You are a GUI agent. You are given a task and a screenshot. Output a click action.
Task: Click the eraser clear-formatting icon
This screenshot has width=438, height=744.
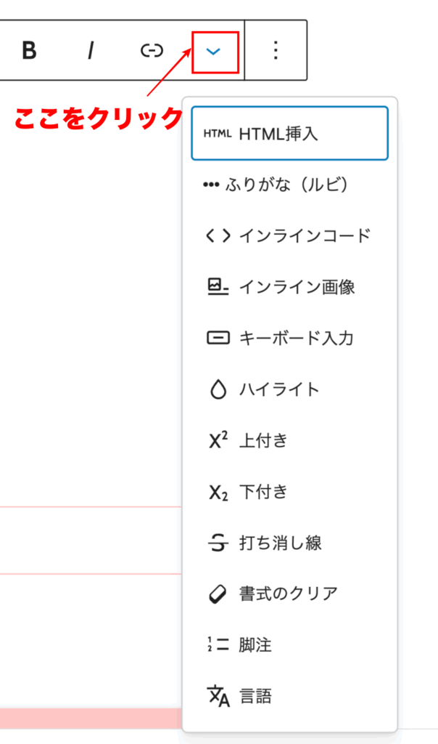coord(218,594)
